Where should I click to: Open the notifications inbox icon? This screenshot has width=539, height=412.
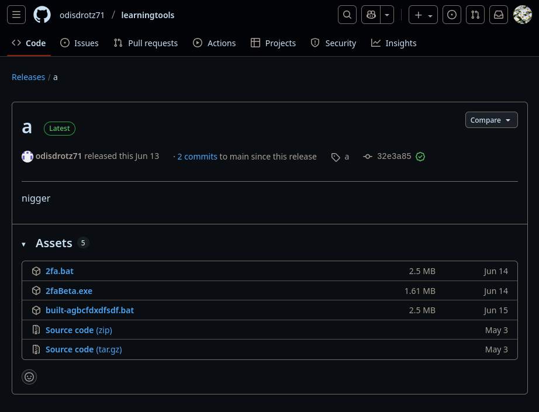[x=499, y=15]
